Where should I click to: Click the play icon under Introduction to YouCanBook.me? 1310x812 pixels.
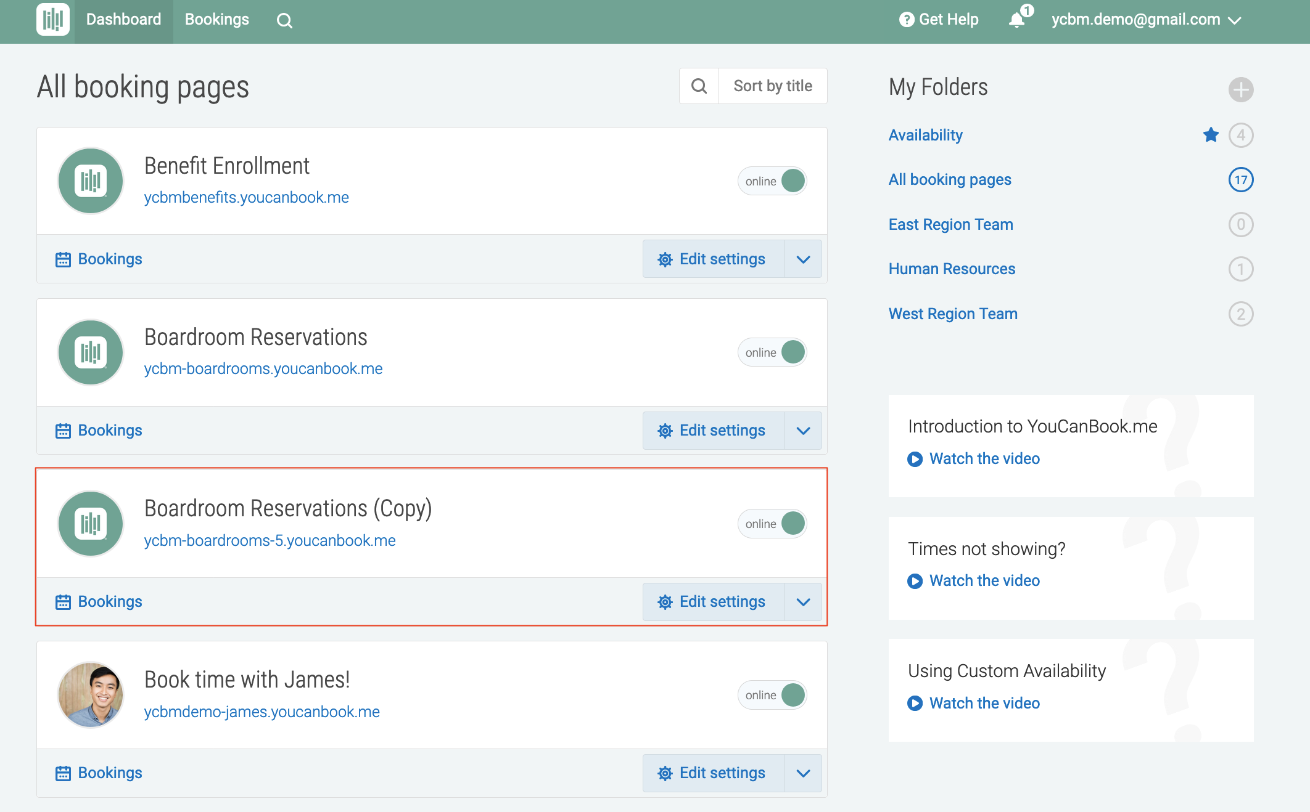pos(915,459)
